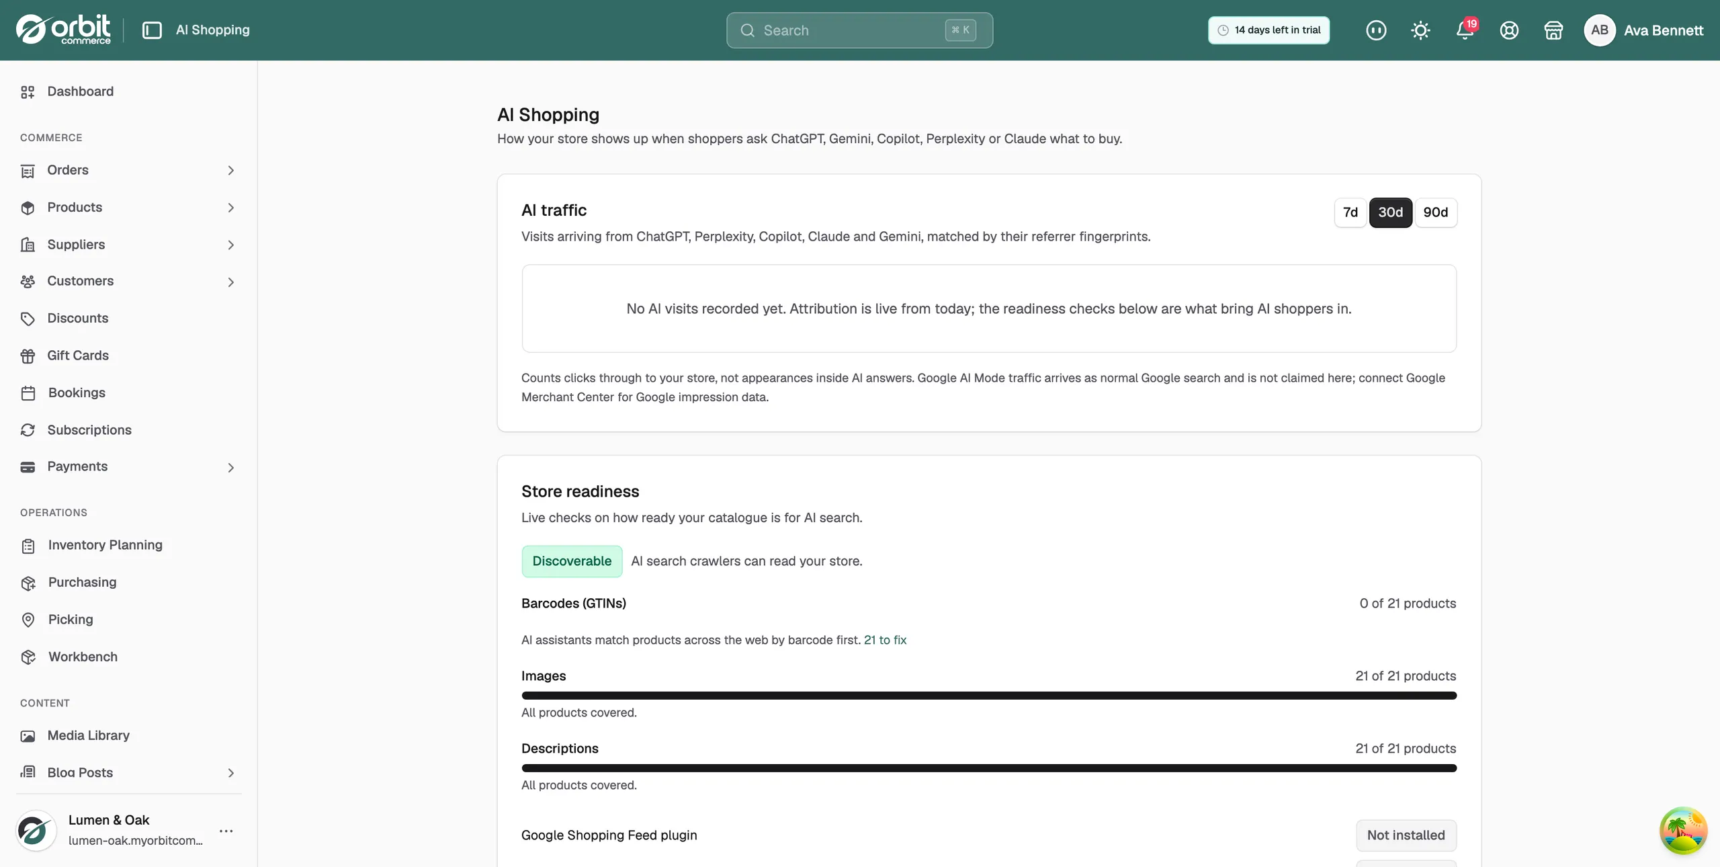This screenshot has width=1720, height=867.
Task: Focus the Search input field
Action: pyautogui.click(x=859, y=30)
